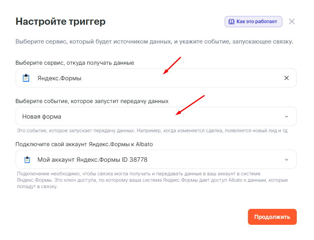The width and height of the screenshot is (314, 240).
Task: Click the "Яндекс.Формы" service name text
Action: [59, 78]
